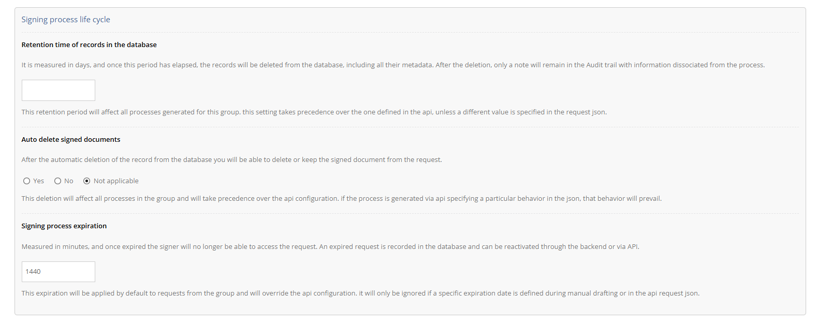Click 'Audit trail' words in retention description
The height and width of the screenshot is (323, 817).
coord(602,65)
